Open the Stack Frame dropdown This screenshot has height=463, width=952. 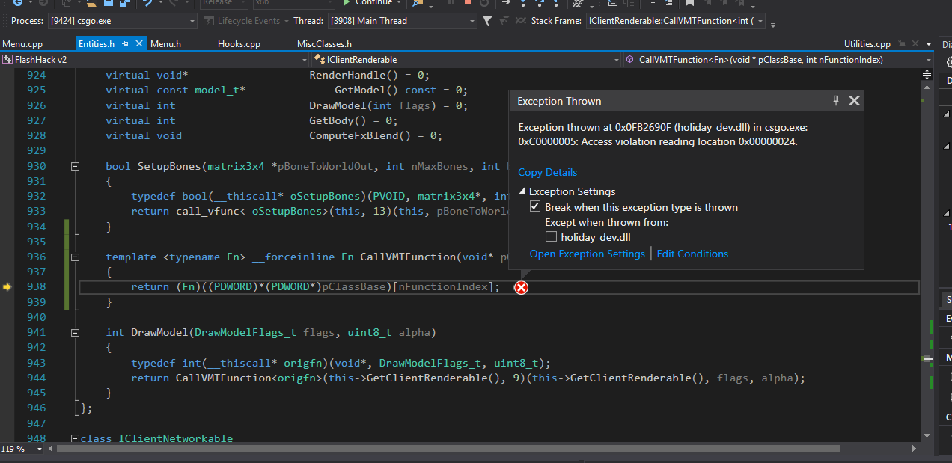click(x=760, y=21)
